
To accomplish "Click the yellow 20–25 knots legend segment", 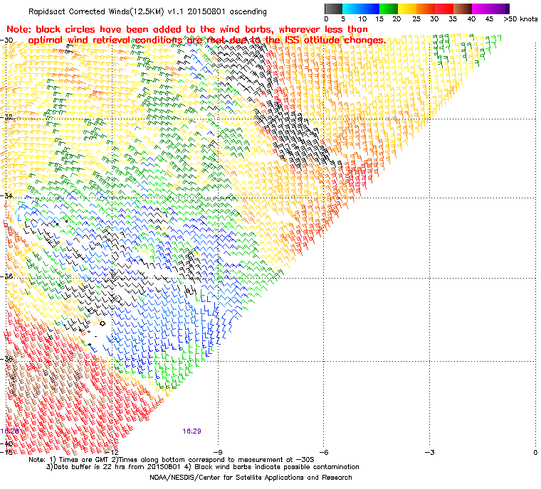I will pos(407,9).
